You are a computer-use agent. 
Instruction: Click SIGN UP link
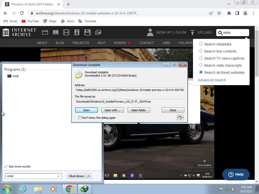(x=164, y=32)
